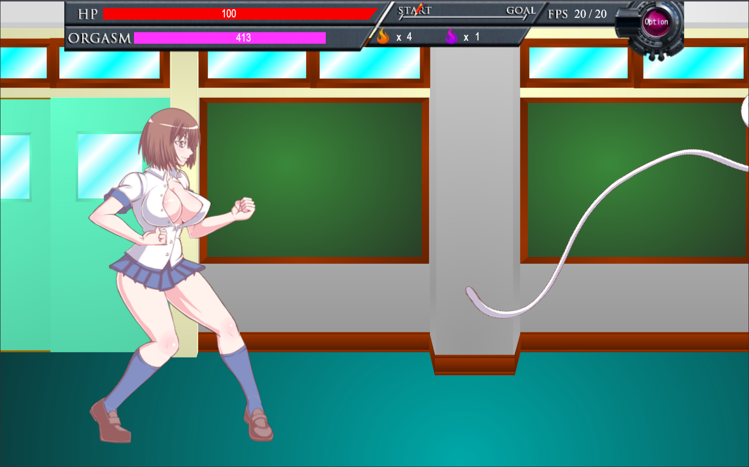Image resolution: width=749 pixels, height=467 pixels.
Task: Click the player character's front brown loafer
Action: [259, 425]
